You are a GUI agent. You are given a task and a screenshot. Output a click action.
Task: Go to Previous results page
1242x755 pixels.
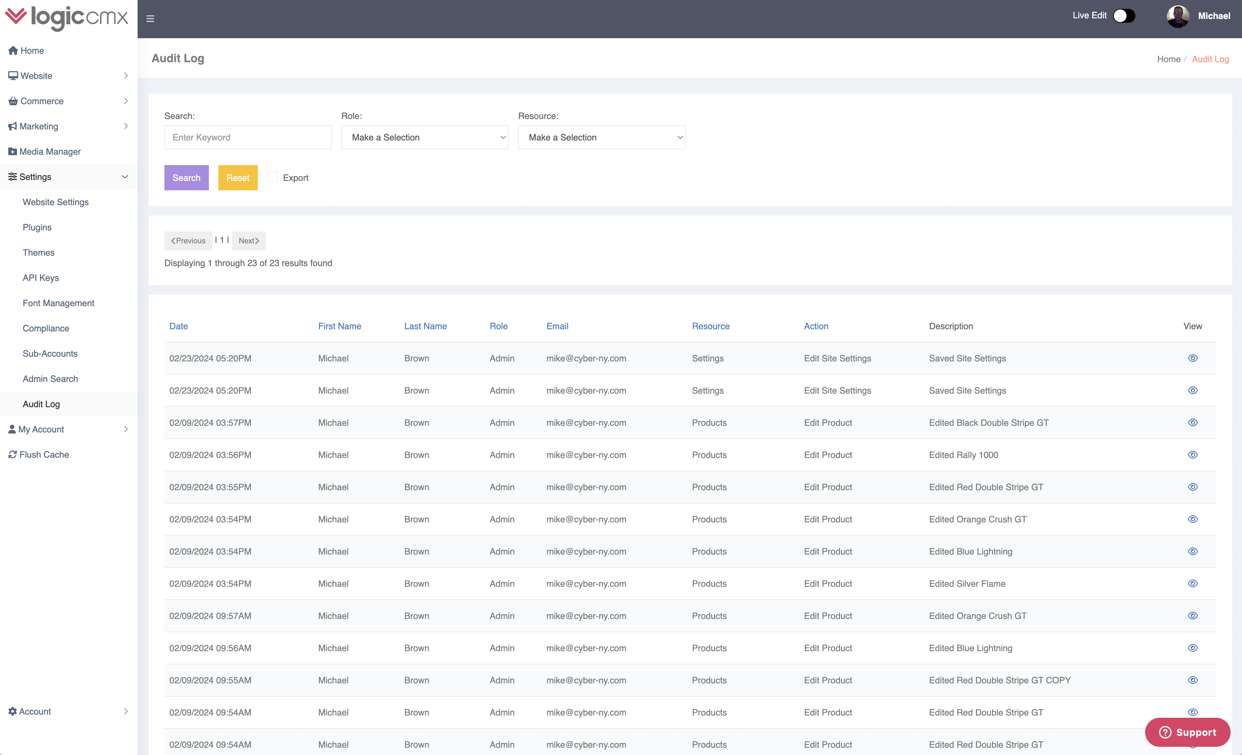click(x=188, y=241)
